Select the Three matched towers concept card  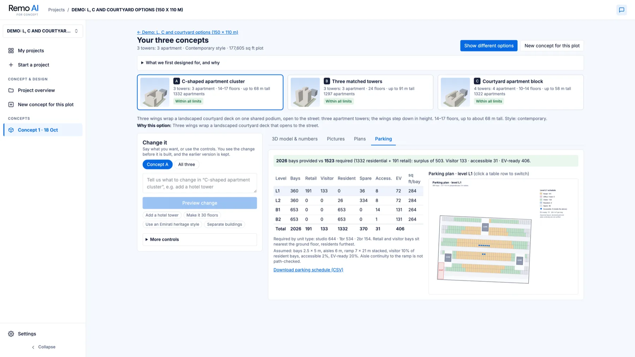click(x=360, y=92)
